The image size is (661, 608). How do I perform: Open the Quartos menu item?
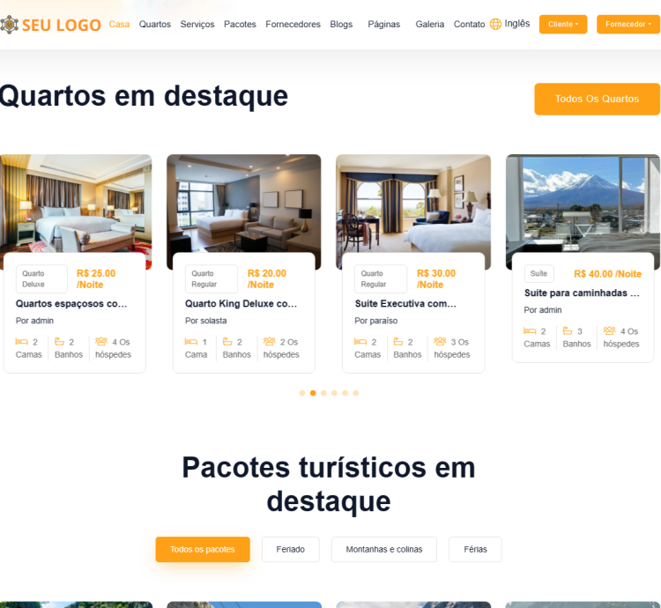(x=155, y=25)
